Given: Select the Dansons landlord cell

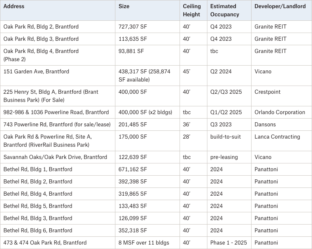Looking at the screenshot, I should tap(265, 124).
